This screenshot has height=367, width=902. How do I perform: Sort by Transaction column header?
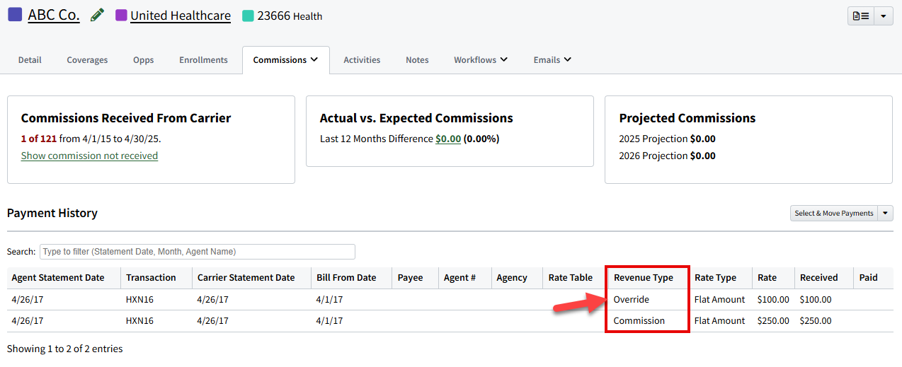[x=156, y=278]
